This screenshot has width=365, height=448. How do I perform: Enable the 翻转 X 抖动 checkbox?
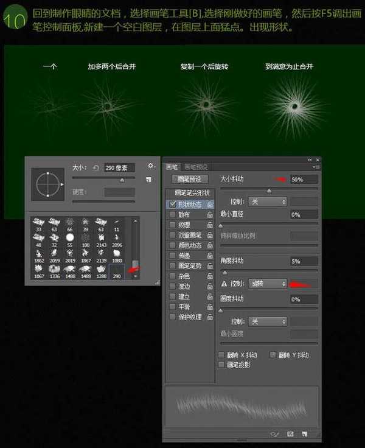[221, 355]
